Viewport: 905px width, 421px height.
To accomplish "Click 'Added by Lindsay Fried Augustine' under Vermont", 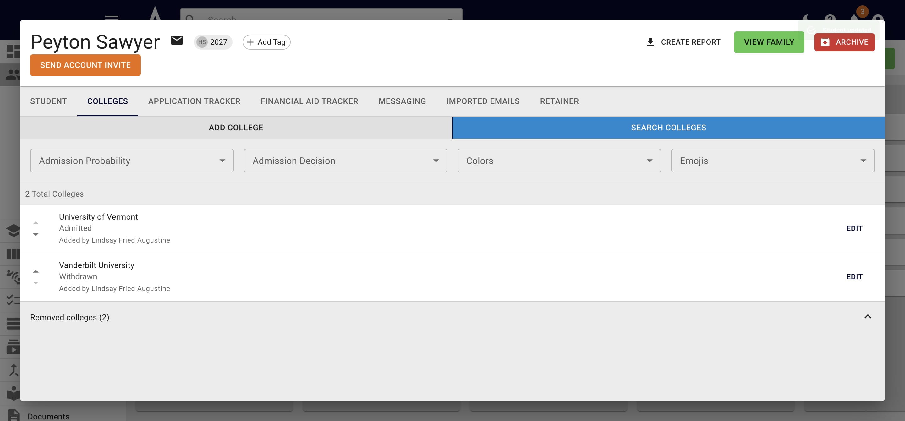I will click(x=114, y=240).
